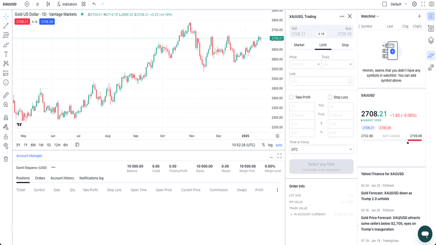Click the trash remove drawings icon
436x245 pixels.
click(6, 159)
